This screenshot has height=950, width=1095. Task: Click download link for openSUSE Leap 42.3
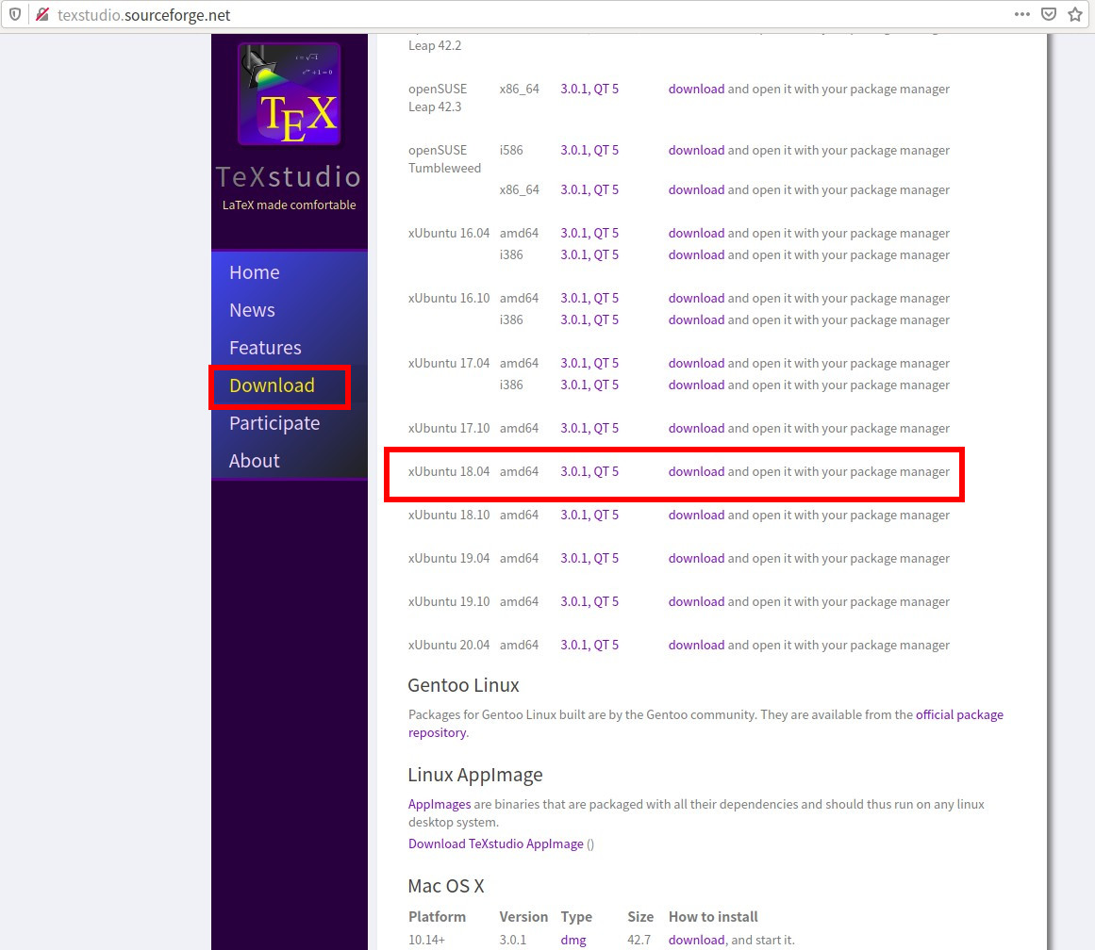coord(696,89)
